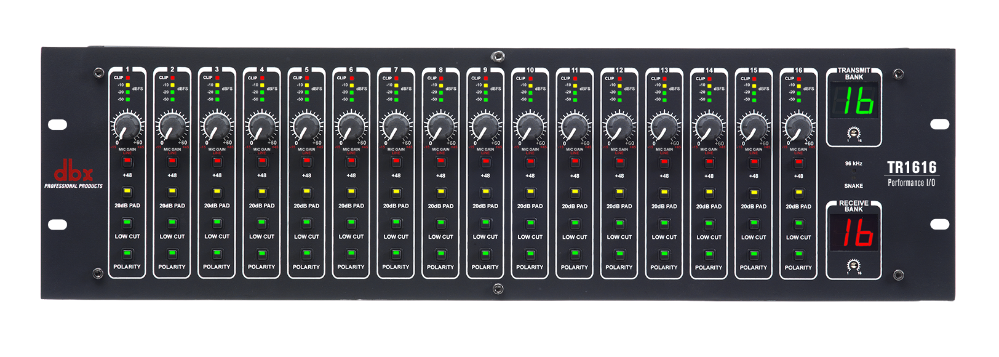Adjust channel 13 MIC GAIN knob
This screenshot has height=357, width=999.
point(664,127)
